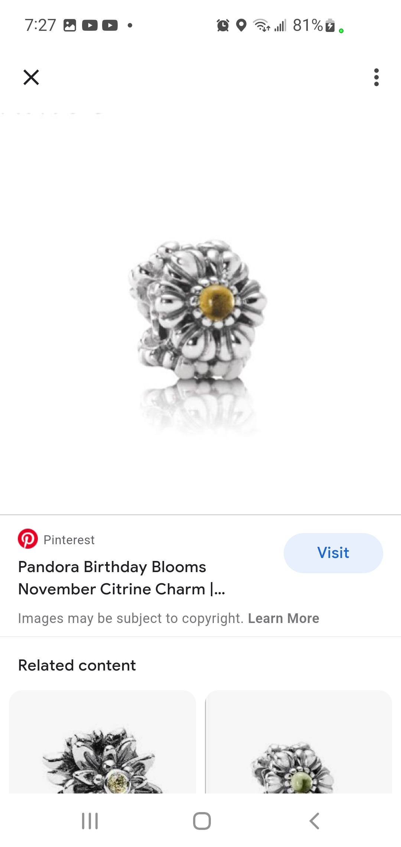Open the Pandora Birthday Blooms title link

tap(122, 578)
